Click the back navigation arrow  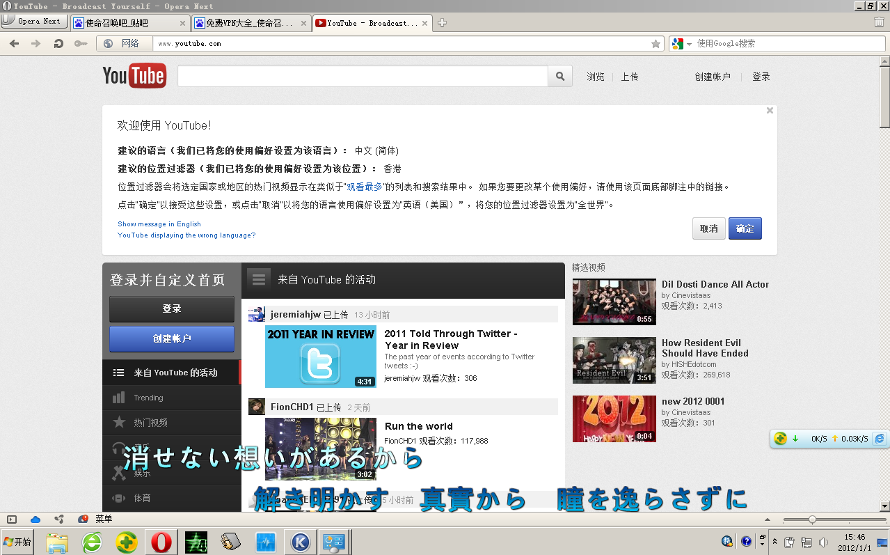(14, 43)
